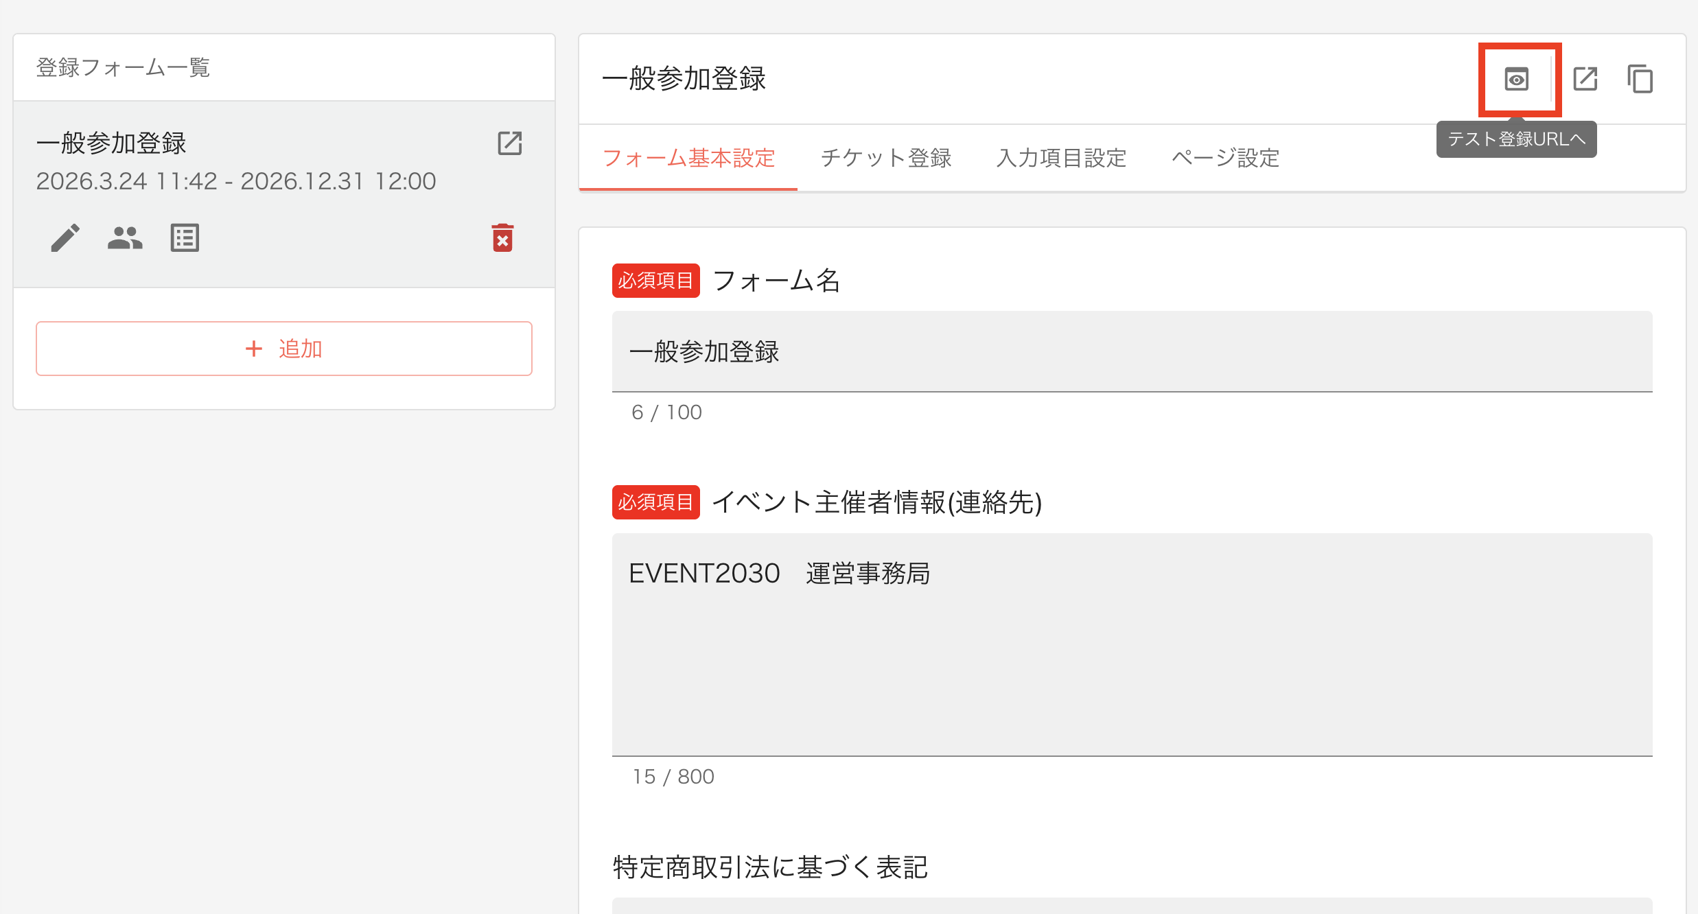Click into the EVENT2030 運営事務局 text area
Viewport: 1698px width, 914px height.
(1131, 645)
